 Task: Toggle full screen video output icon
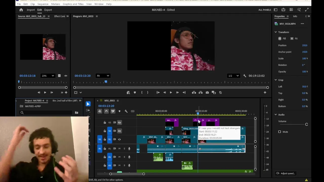[307, 10]
